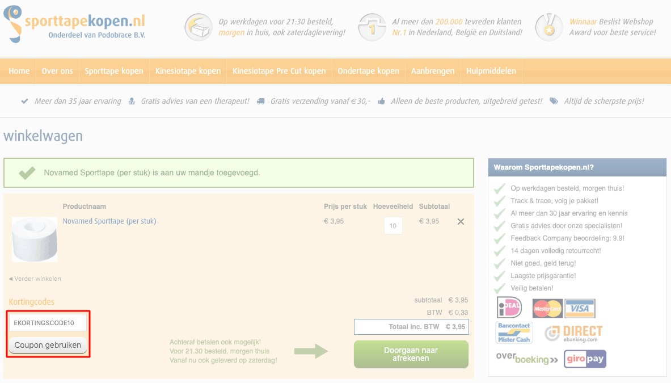Click the therapist person icon

click(x=132, y=102)
